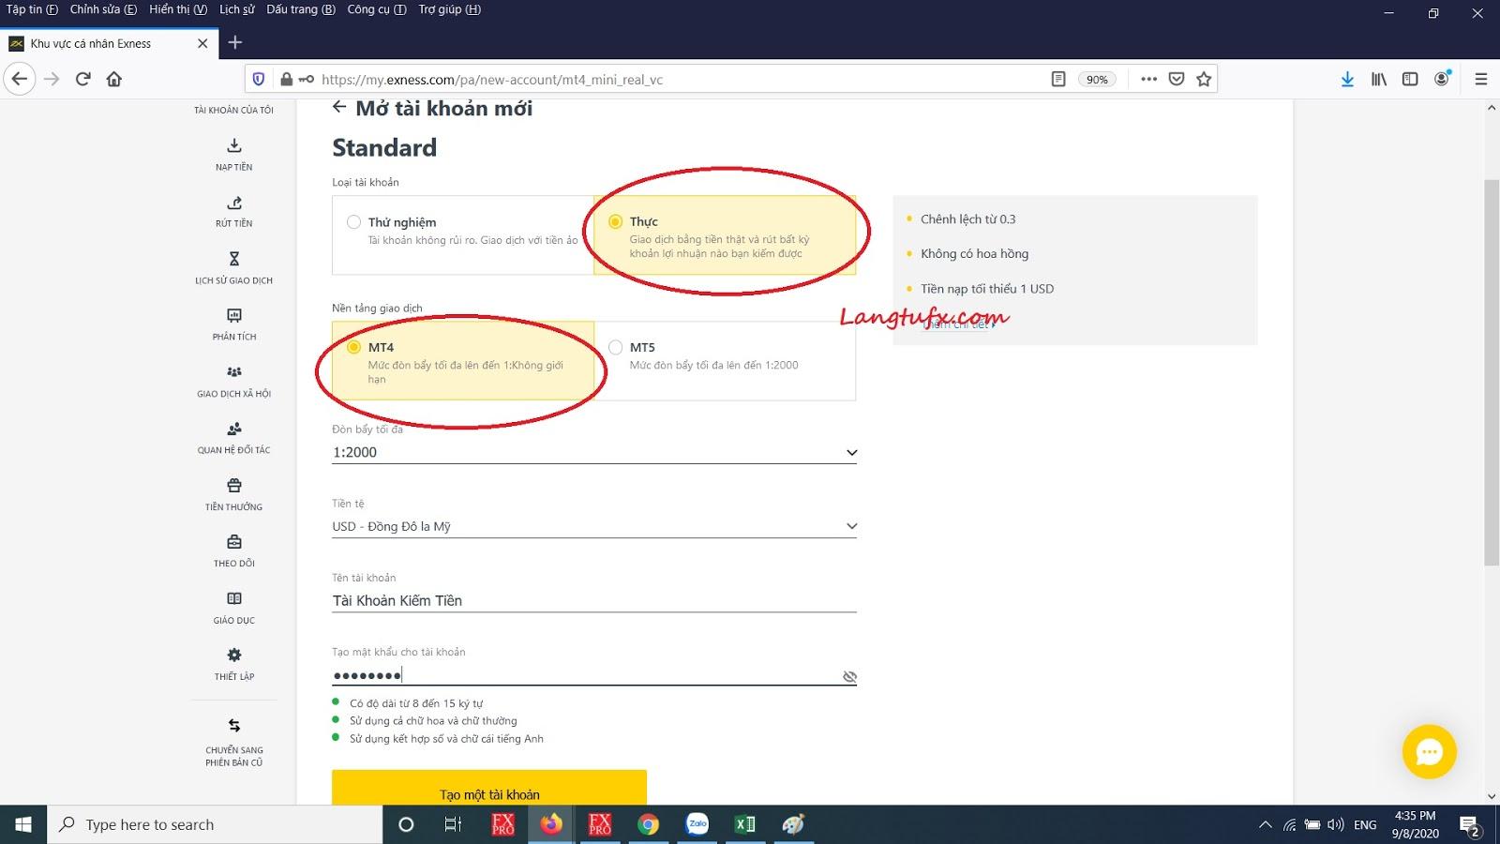Screen dimensions: 1500x844
Task: Click Windows Start button
Action: pos(23,824)
